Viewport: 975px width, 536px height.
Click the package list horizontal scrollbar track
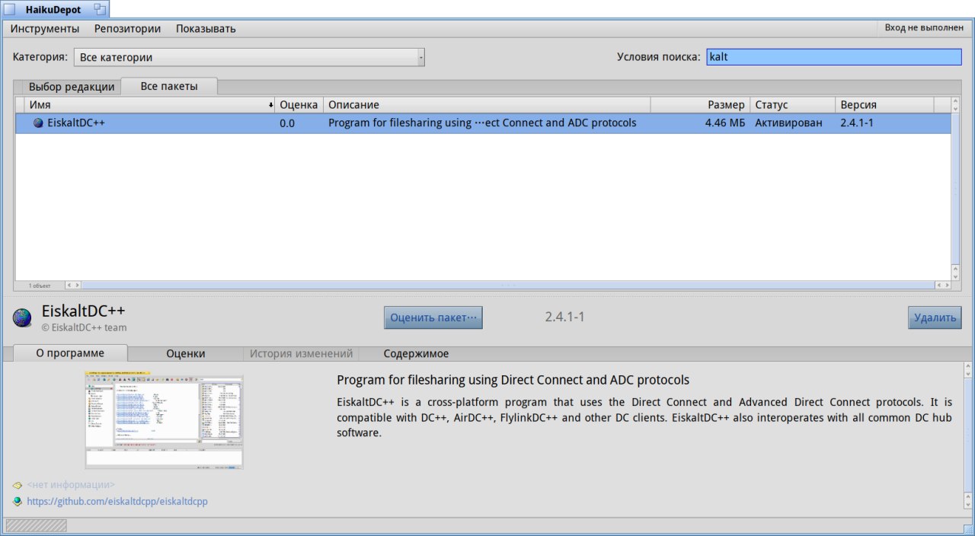[x=507, y=285]
